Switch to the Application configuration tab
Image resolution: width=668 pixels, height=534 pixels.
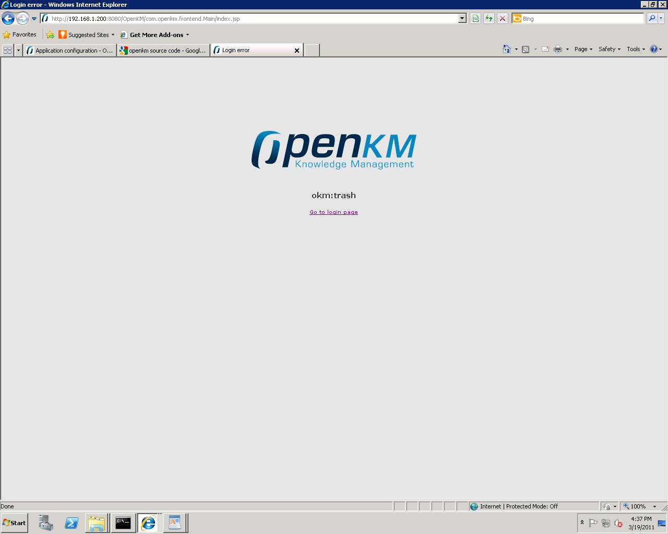pyautogui.click(x=69, y=50)
